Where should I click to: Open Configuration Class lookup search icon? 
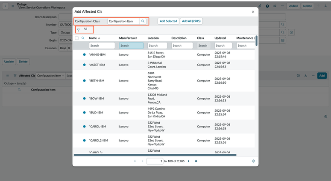pos(143,21)
